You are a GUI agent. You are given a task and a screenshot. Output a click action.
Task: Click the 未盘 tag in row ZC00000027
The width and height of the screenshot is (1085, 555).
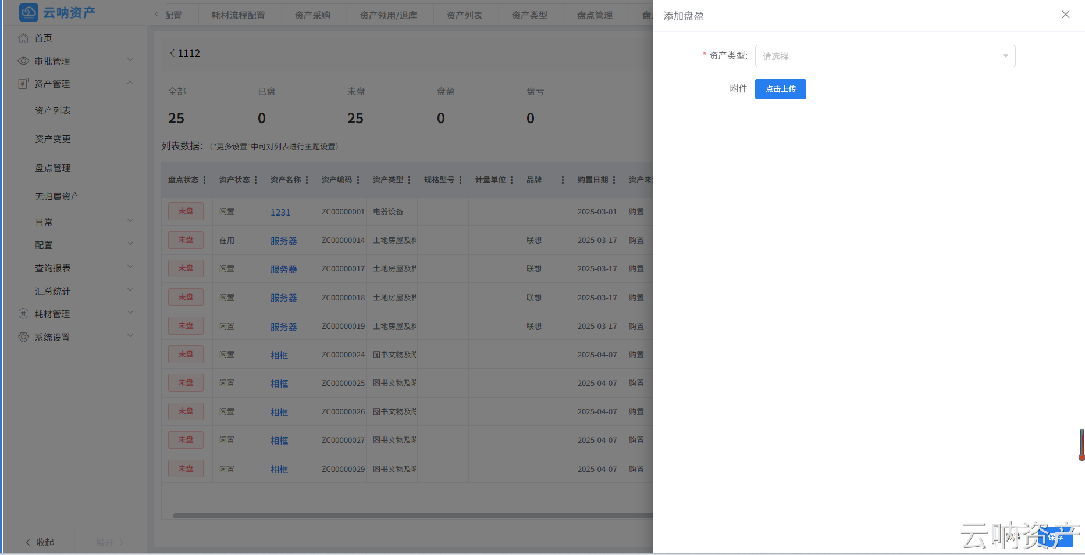[186, 440]
